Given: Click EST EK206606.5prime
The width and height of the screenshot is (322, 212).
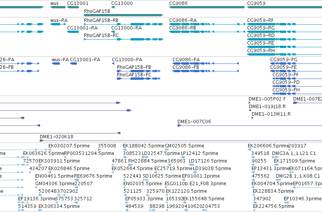Looking at the screenshot, I should pyautogui.click(x=268, y=146).
